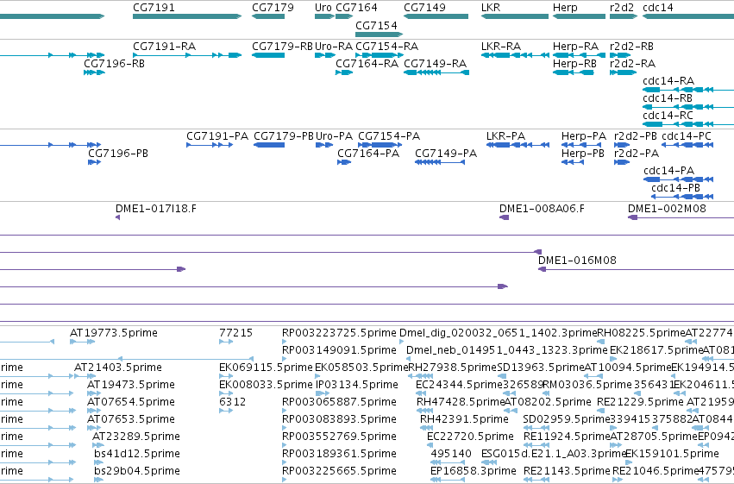Screen dimensions: 734x484
Task: Select the Herp-RB transcript label
Action: (574, 64)
